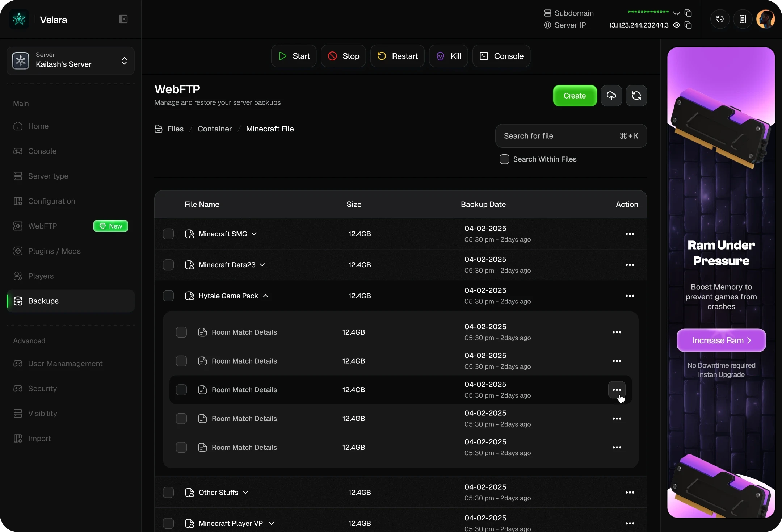Click the Other Stuffs file icon

[189, 493]
